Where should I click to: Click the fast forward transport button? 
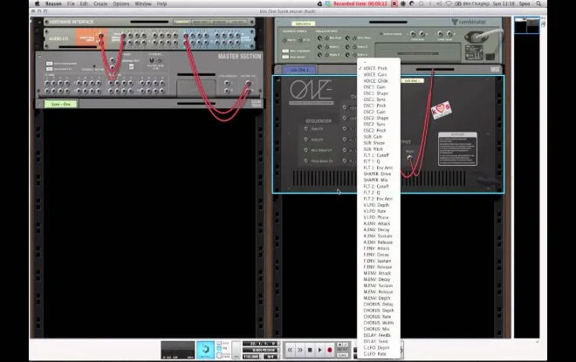[x=299, y=350]
